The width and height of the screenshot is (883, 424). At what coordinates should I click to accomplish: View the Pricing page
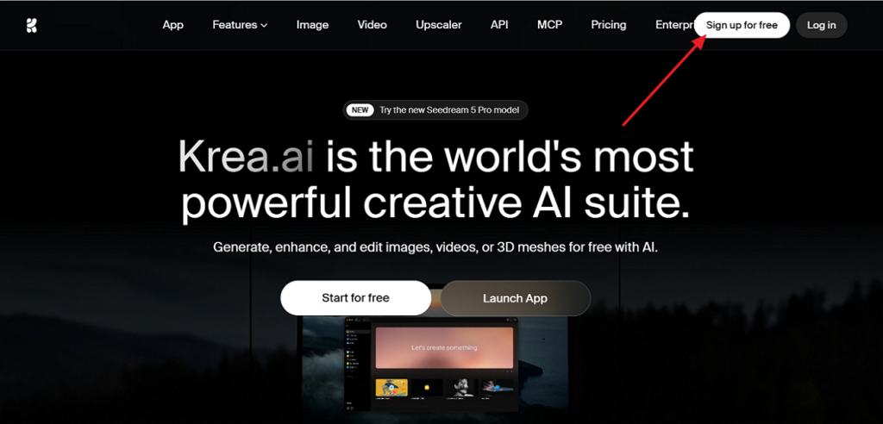[x=609, y=25]
